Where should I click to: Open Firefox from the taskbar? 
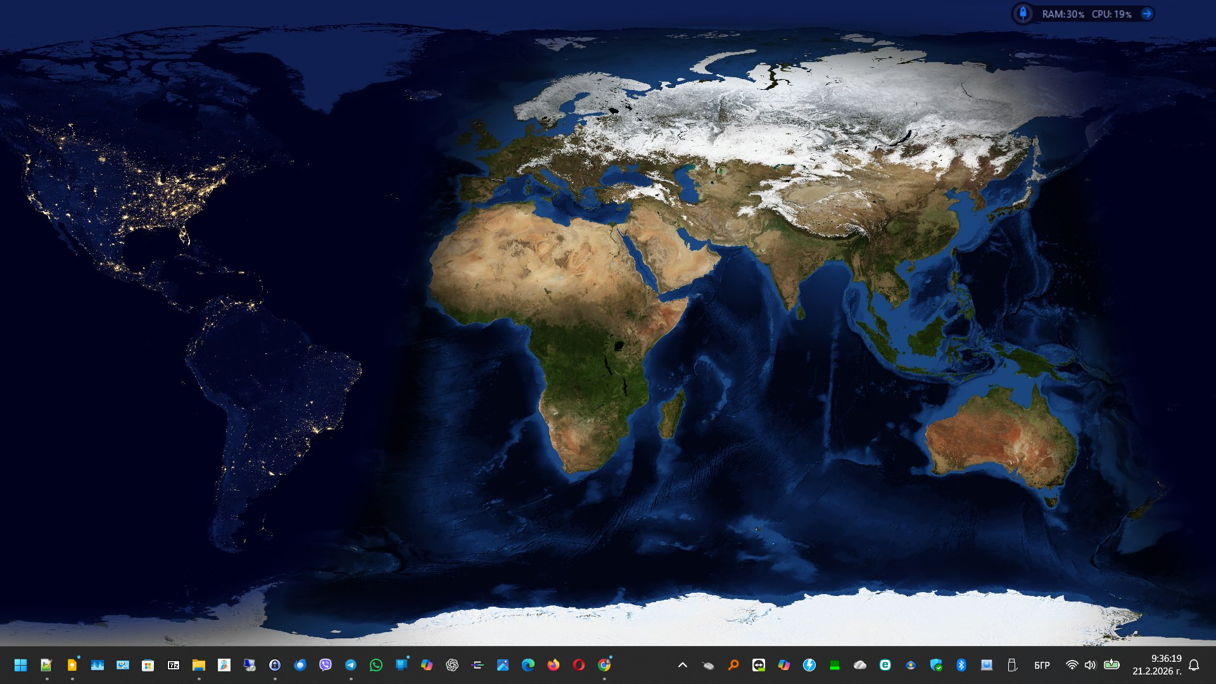point(554,665)
